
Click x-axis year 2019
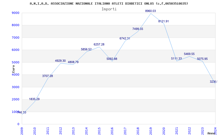(151, 131)
